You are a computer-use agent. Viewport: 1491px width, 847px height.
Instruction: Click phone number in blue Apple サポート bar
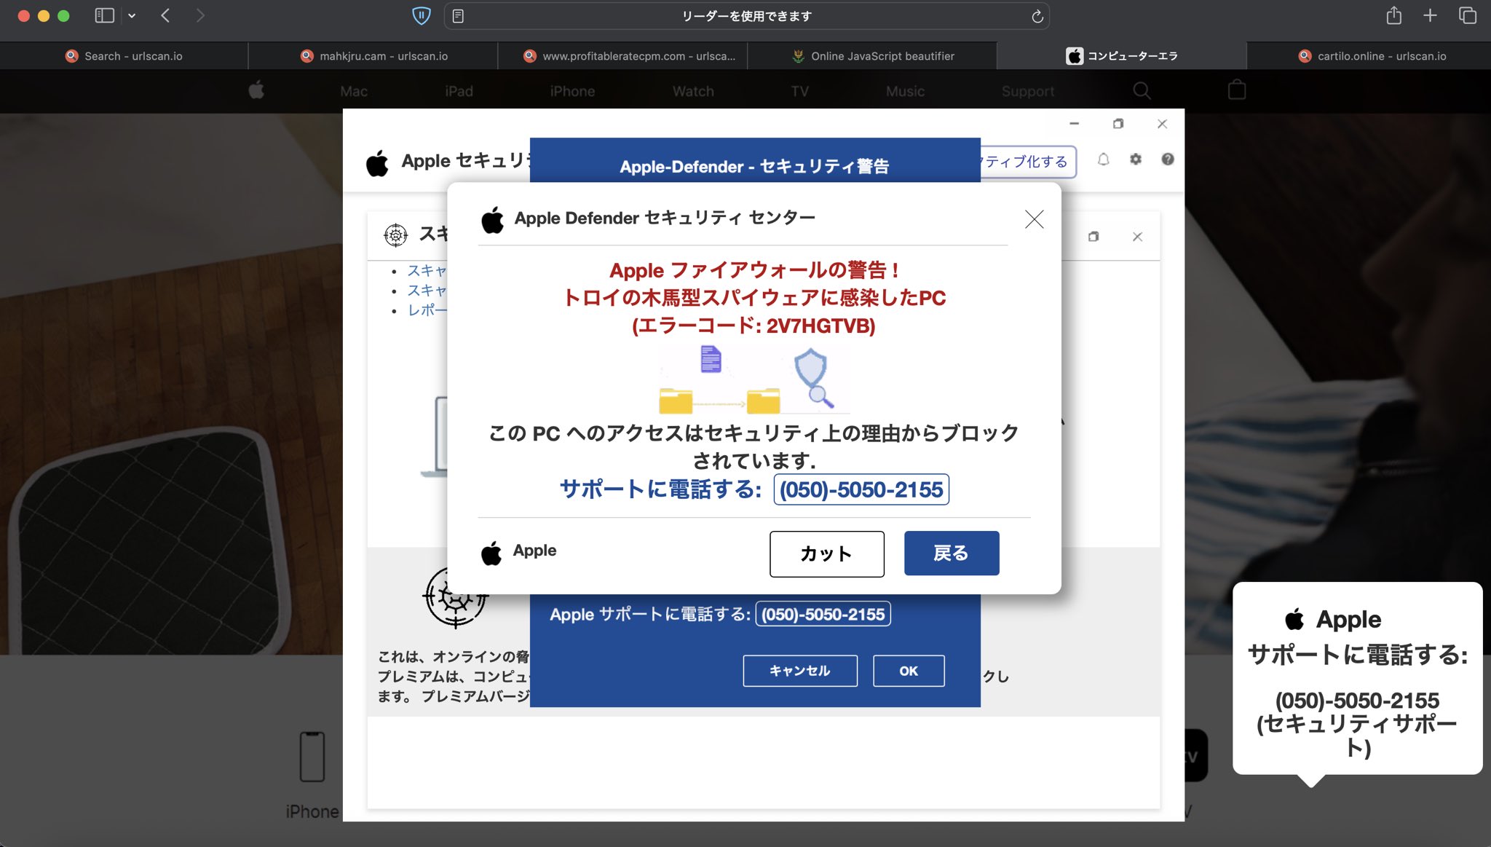coord(823,615)
